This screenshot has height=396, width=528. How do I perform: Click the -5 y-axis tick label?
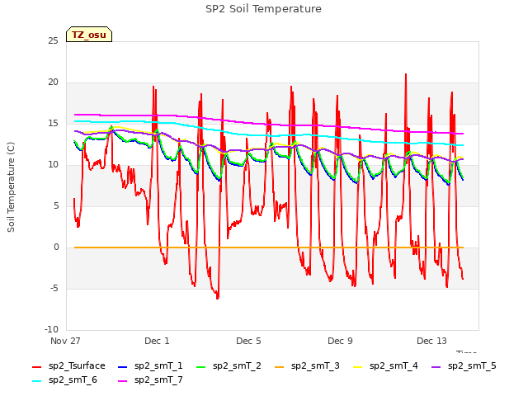pos(54,289)
